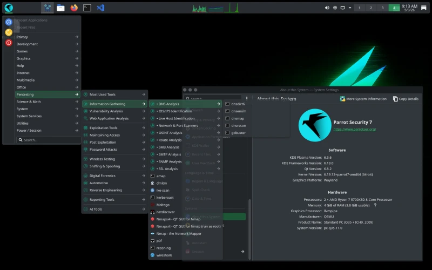
Task: Switch to virtual desktop 3
Action: point(382,8)
